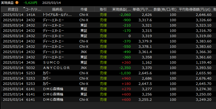The image size is (216, 109).
Task: Sort by the 実現損益(… column header
Action: tap(122, 9)
